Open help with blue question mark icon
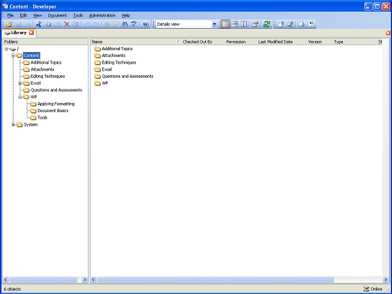Screen dimensions: 392x294 [x=146, y=24]
